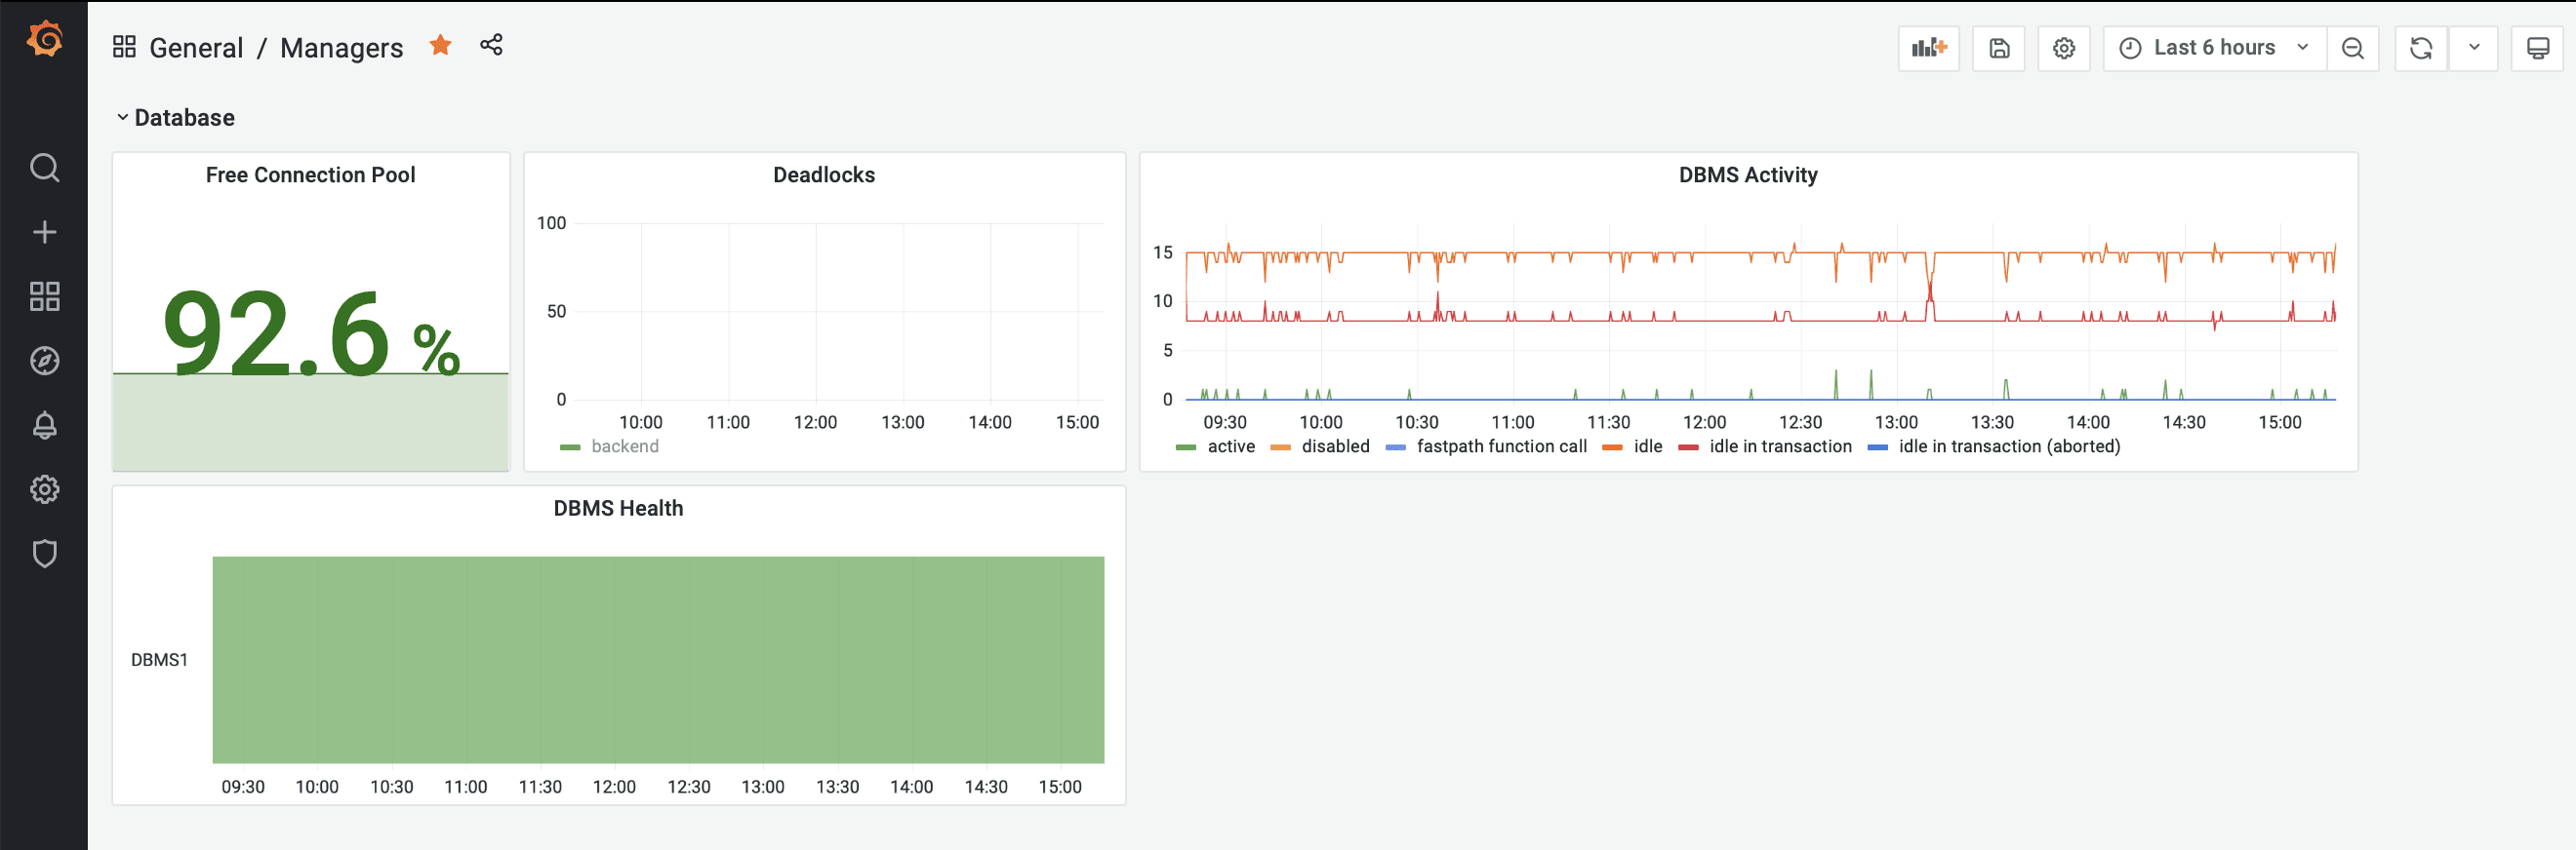Click the Deadlocks graph area

[838, 312]
